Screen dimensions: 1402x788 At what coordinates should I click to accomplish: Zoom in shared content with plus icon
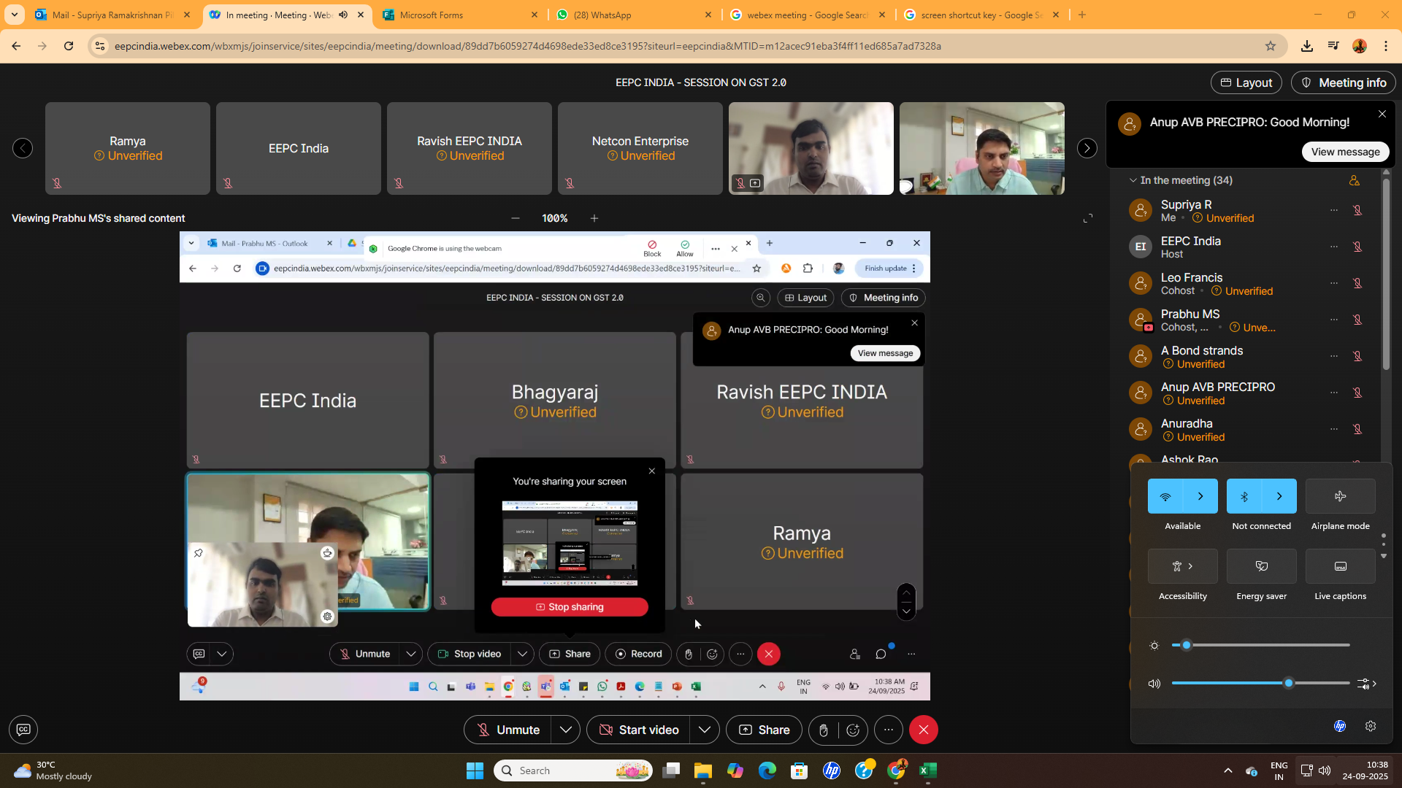pyautogui.click(x=594, y=218)
